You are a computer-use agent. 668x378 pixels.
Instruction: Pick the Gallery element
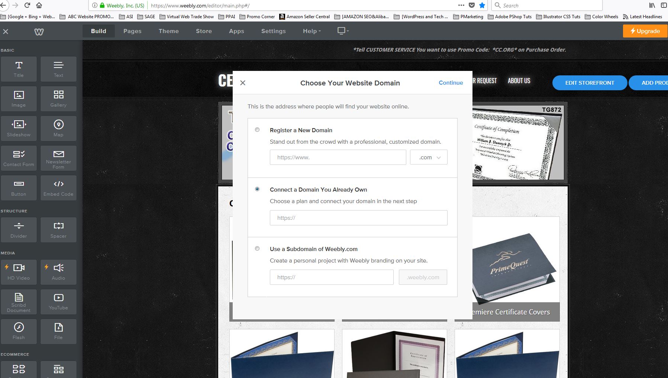[x=58, y=99]
